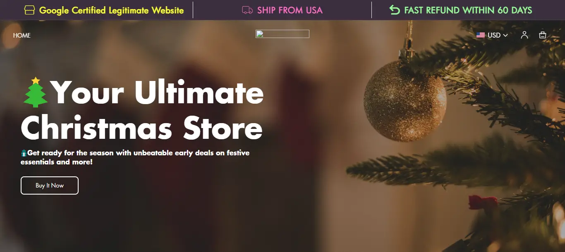Click the SHIP FROM USA banner text
Screen dimensions: 565x252
[290, 10]
